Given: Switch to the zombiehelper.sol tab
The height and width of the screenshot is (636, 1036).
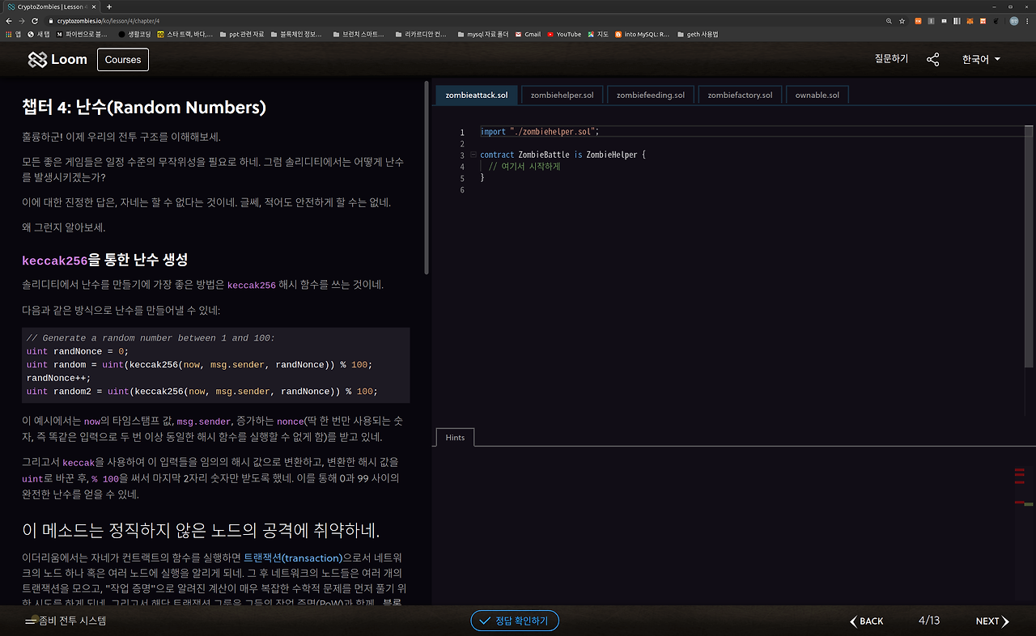Looking at the screenshot, I should click(x=562, y=95).
